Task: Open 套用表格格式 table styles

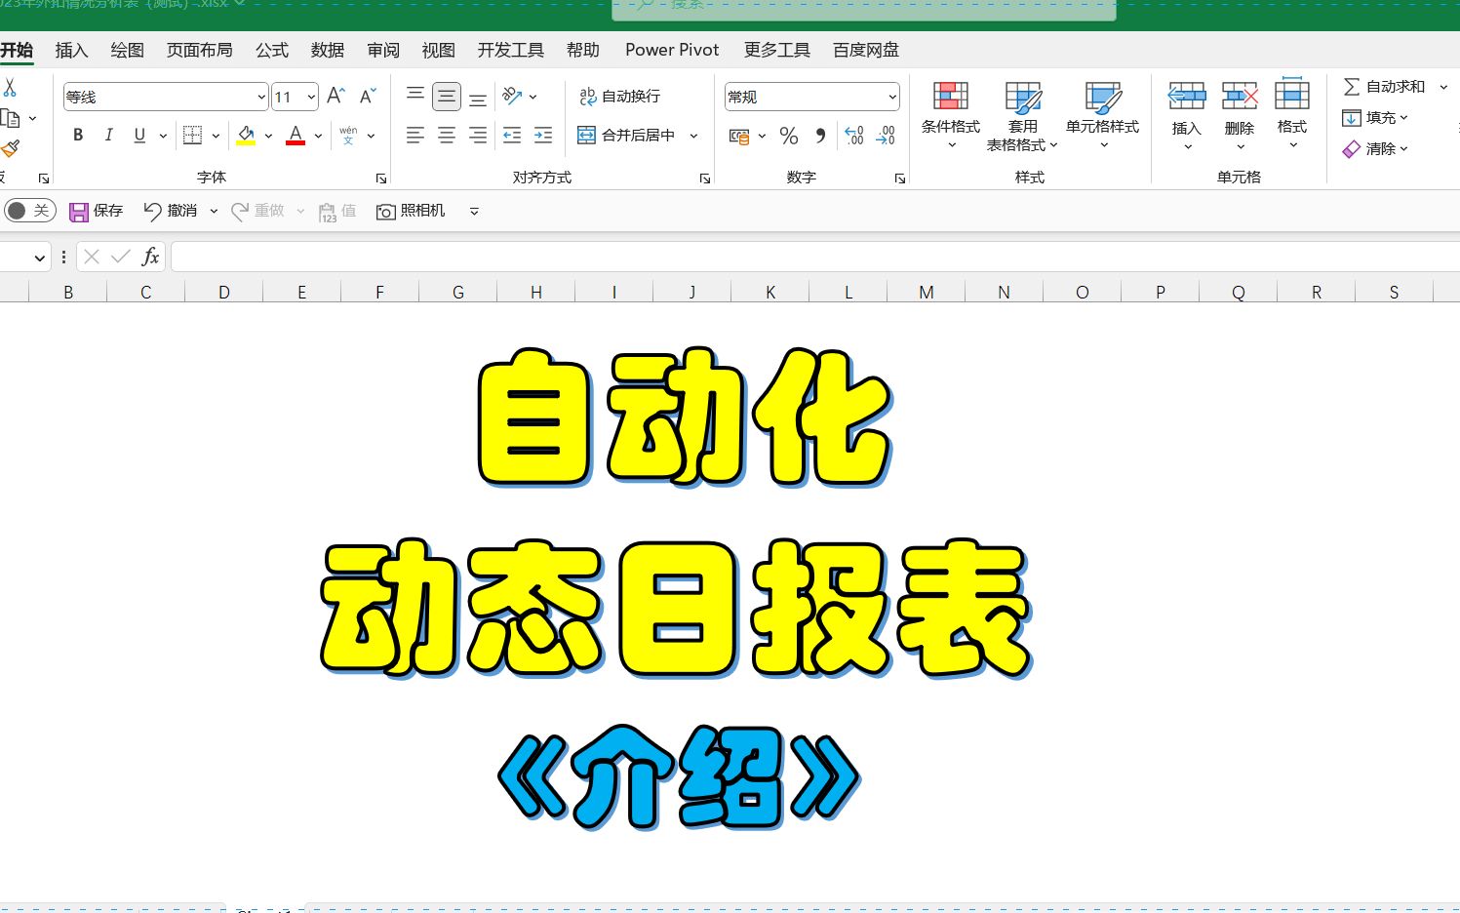Action: tap(1022, 116)
